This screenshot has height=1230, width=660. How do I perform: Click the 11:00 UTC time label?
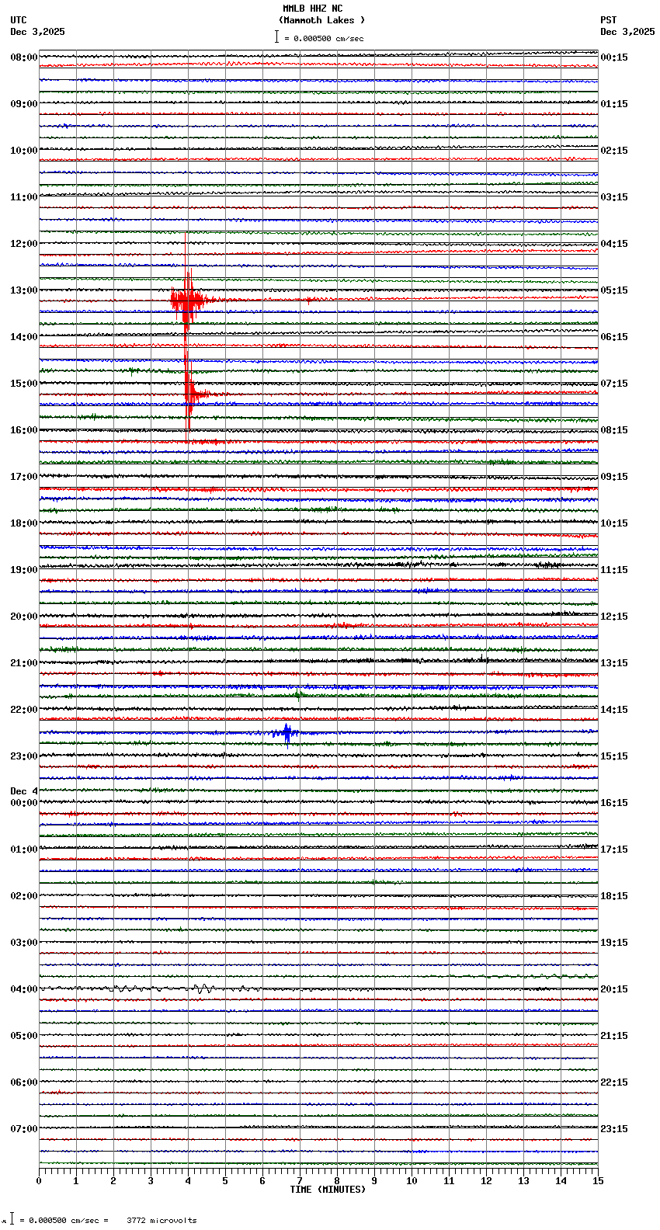click(x=23, y=197)
